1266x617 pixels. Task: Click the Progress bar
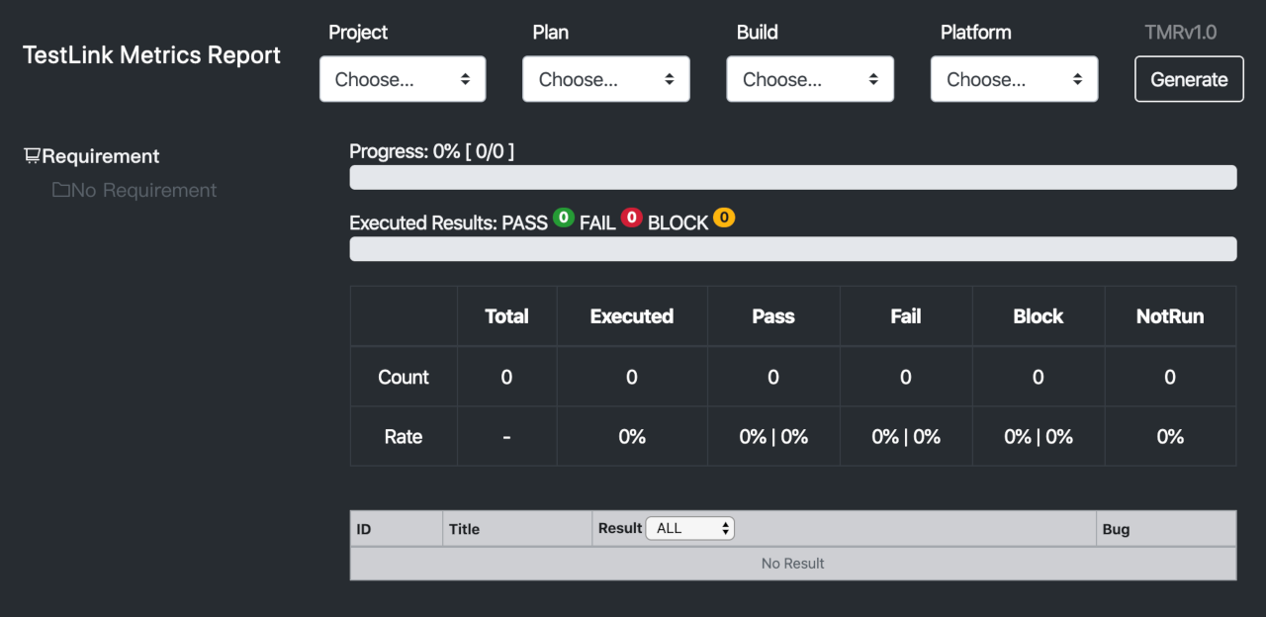tap(792, 177)
